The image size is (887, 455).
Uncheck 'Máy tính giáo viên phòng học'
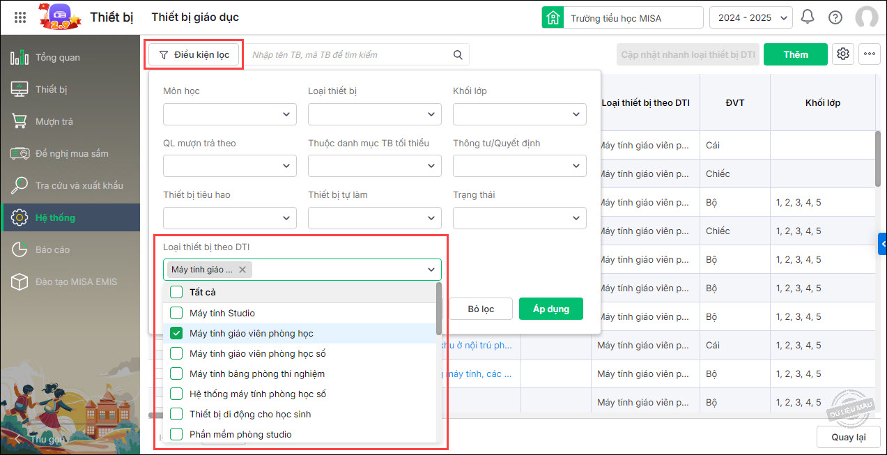(176, 333)
